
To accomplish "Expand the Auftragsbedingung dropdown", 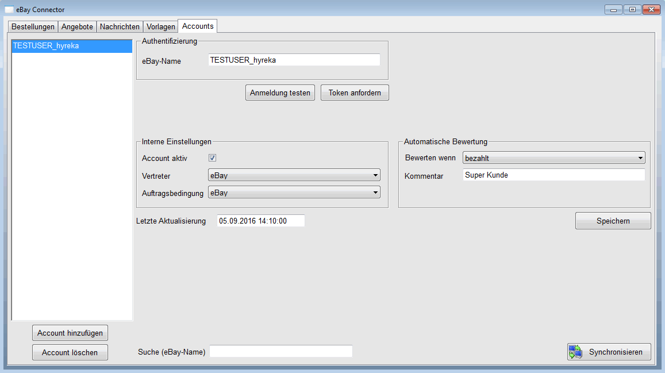I will (294, 193).
